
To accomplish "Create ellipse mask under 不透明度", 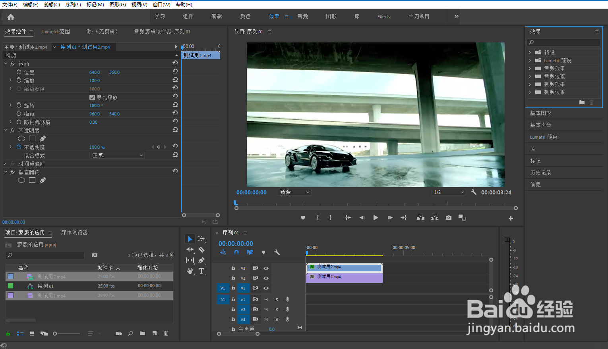I will point(21,138).
